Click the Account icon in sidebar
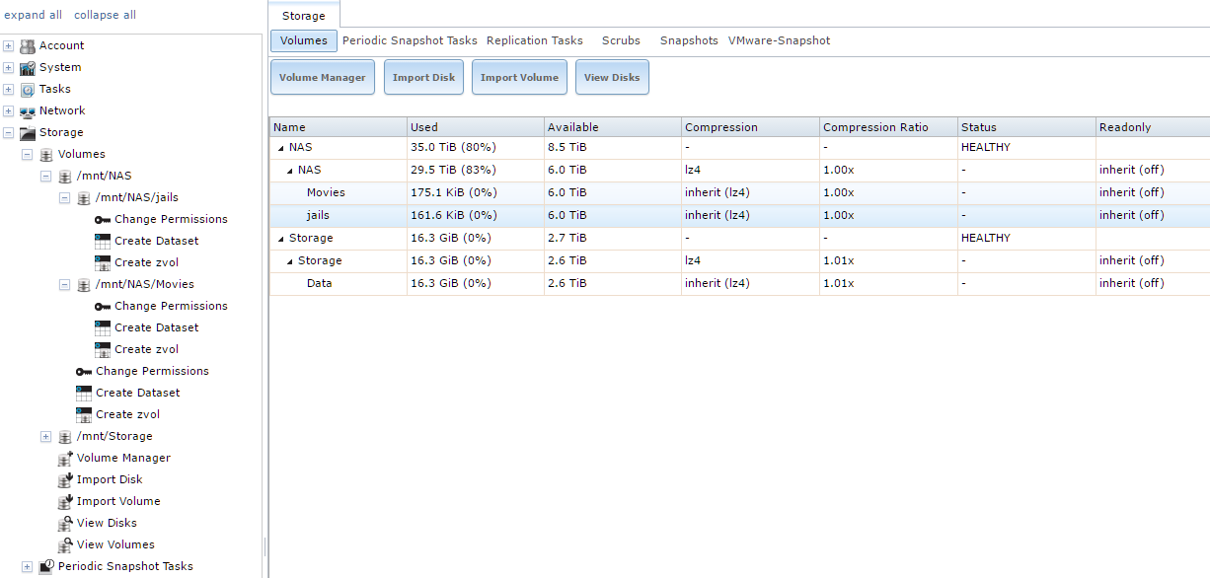The image size is (1210, 578). tap(28, 45)
